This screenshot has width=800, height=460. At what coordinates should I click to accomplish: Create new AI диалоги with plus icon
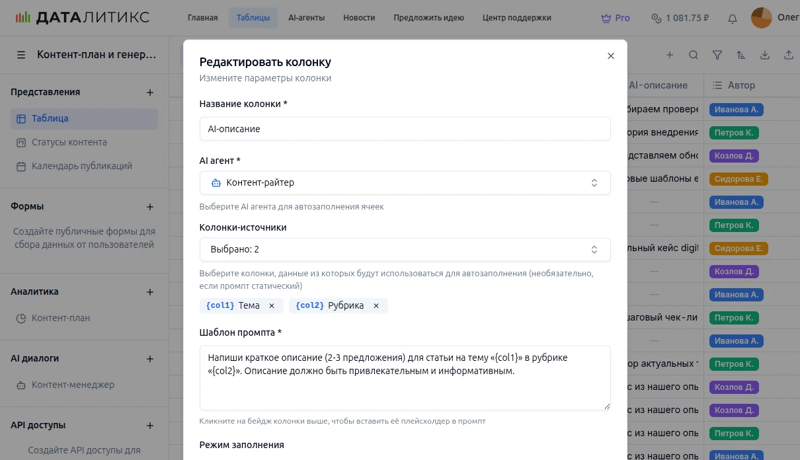(x=150, y=359)
